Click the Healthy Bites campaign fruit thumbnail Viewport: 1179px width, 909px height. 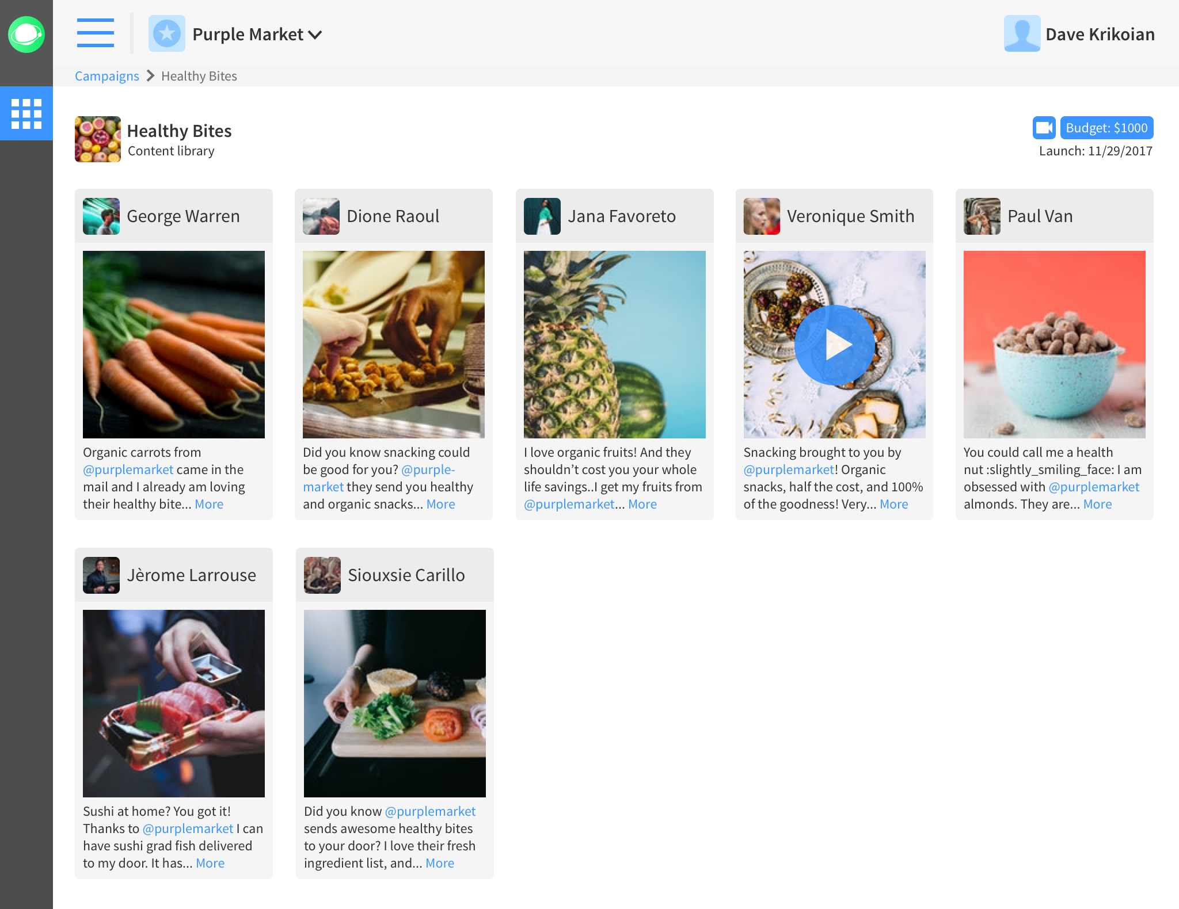click(x=98, y=139)
